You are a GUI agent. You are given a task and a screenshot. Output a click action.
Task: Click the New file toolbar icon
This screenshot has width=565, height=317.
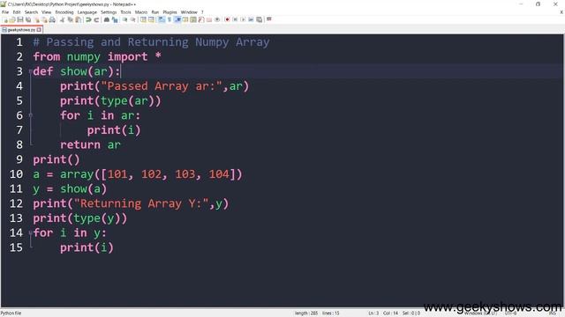[6, 19]
